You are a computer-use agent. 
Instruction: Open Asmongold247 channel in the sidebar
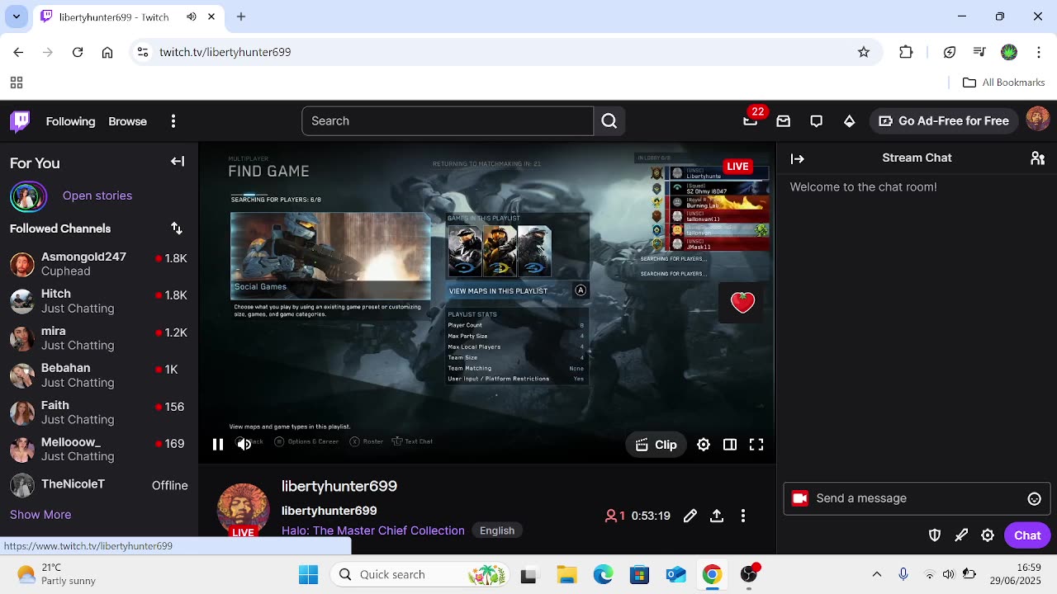click(x=99, y=264)
